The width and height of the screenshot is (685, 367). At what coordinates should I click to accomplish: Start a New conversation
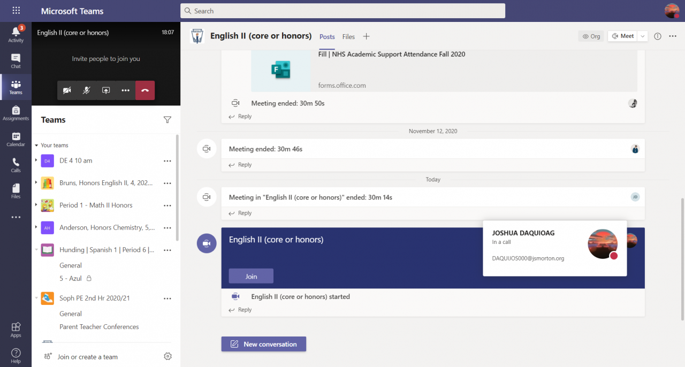pos(263,344)
